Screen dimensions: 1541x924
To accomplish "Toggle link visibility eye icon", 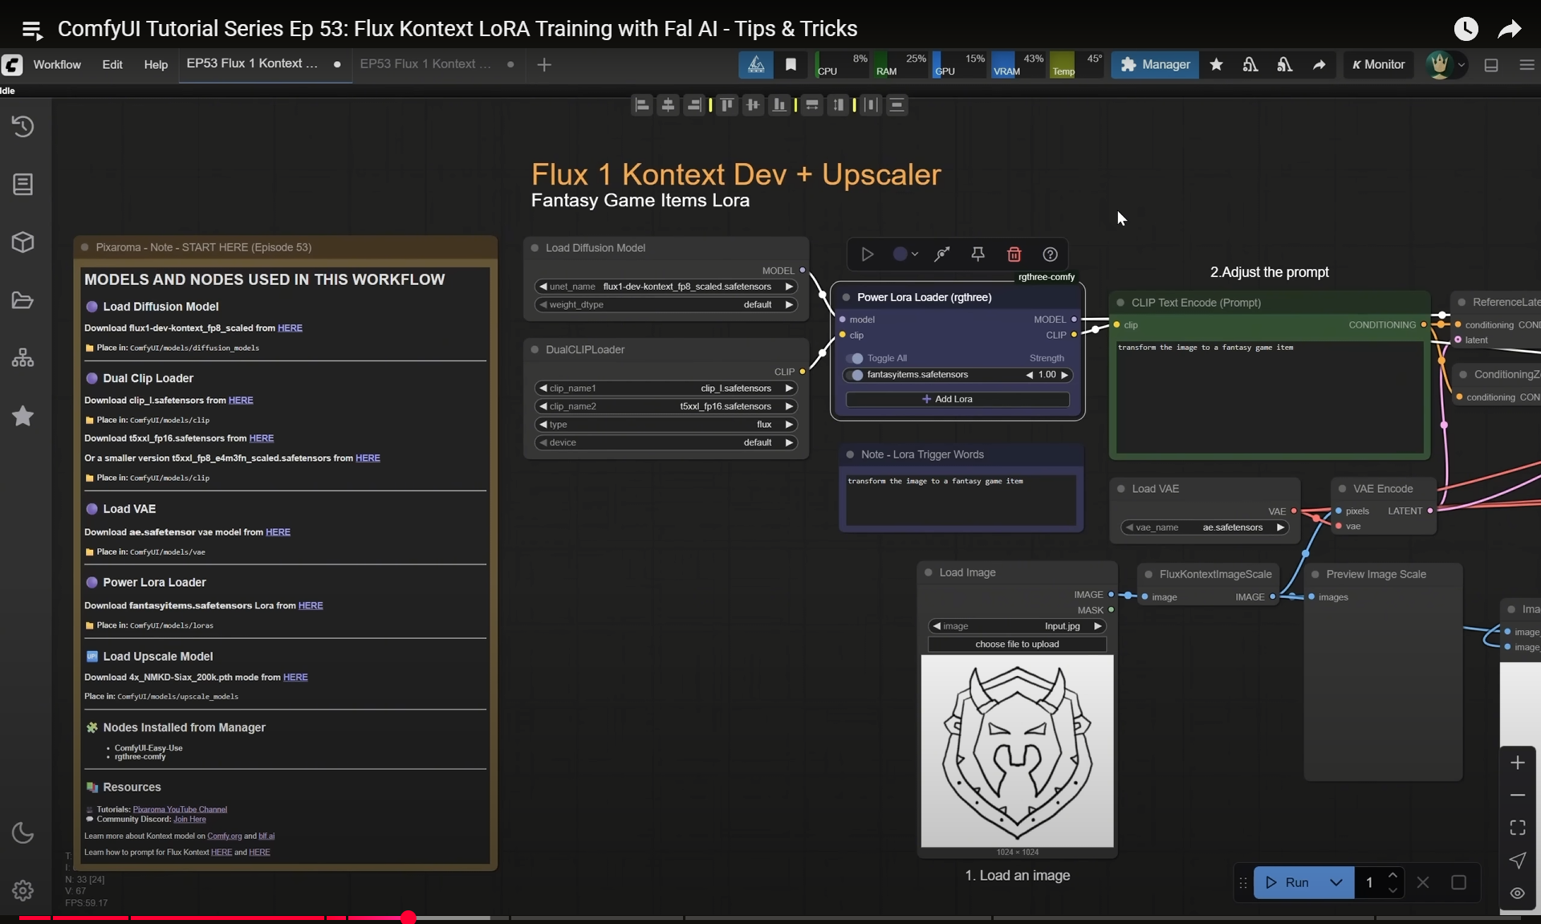I will 1517,893.
